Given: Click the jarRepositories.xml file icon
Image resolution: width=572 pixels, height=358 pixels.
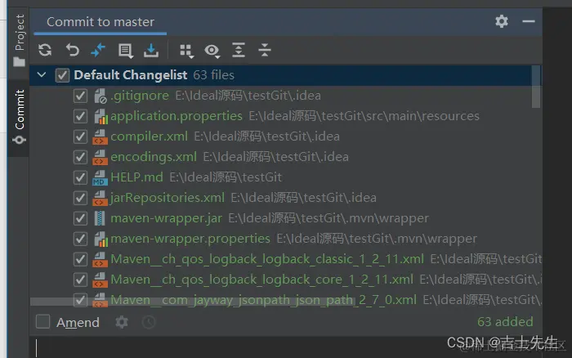Looking at the screenshot, I should (100, 198).
